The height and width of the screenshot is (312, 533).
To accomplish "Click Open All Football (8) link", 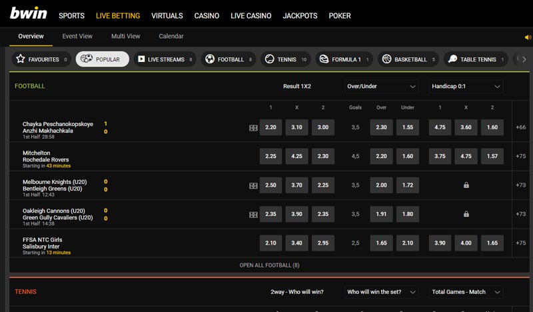I will [269, 265].
